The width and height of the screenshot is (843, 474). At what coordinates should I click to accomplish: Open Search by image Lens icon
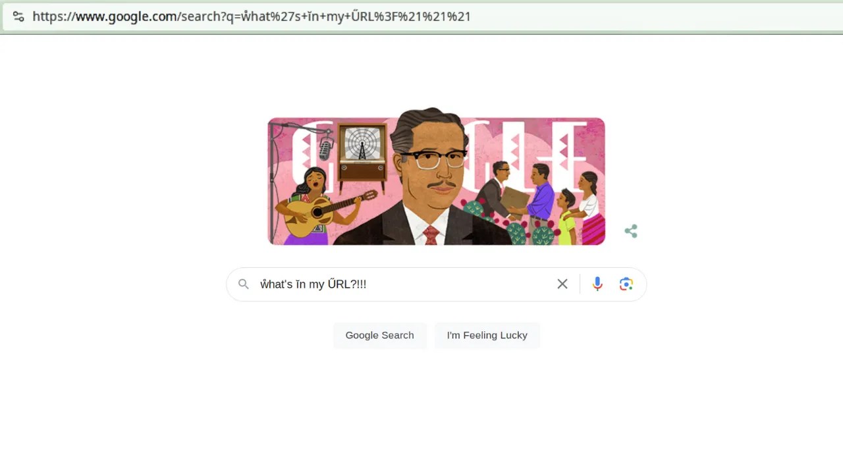[626, 284]
